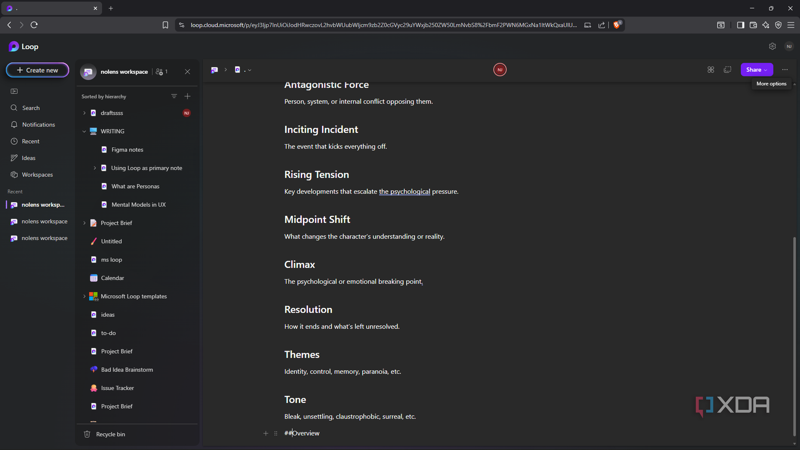Open Loop settings gear icon
This screenshot has width=800, height=450.
coord(772,47)
